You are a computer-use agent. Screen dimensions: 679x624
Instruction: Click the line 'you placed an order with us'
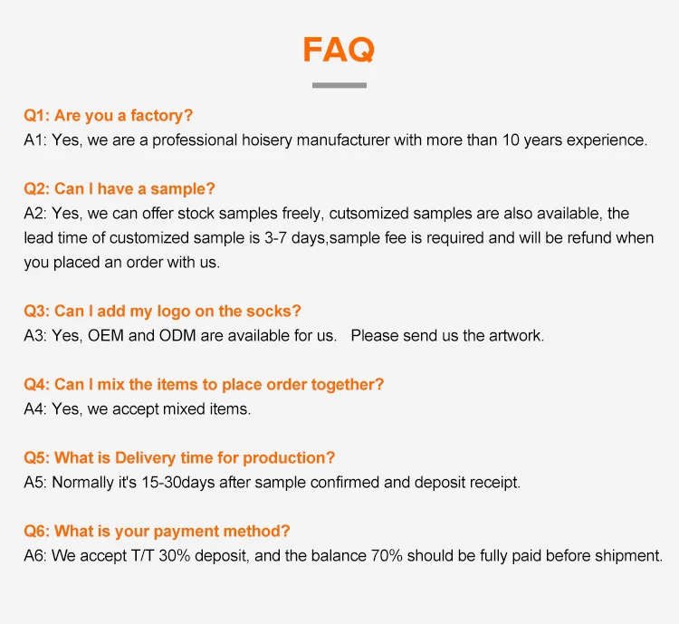click(x=122, y=263)
